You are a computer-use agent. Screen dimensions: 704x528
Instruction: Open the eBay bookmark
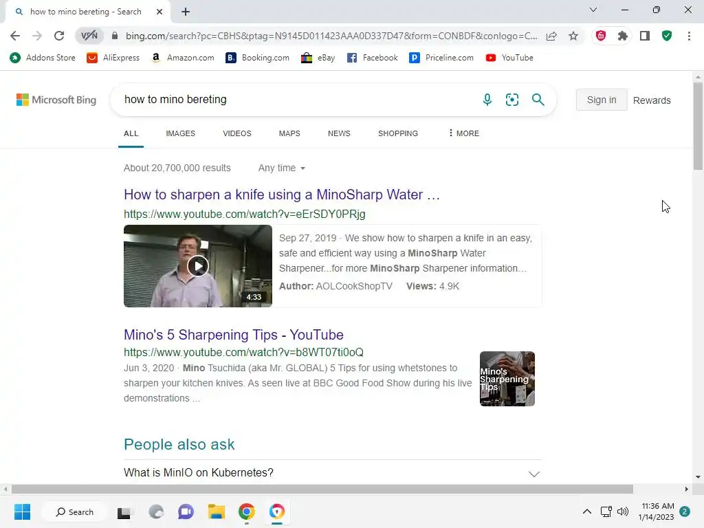[x=318, y=58]
